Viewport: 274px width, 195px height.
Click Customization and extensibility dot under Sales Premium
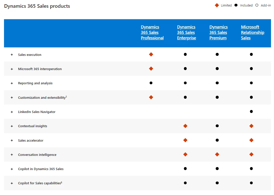217,97
